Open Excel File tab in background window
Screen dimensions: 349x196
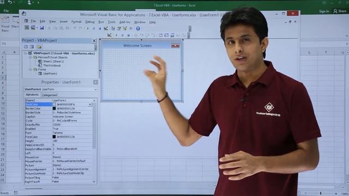(6, 11)
